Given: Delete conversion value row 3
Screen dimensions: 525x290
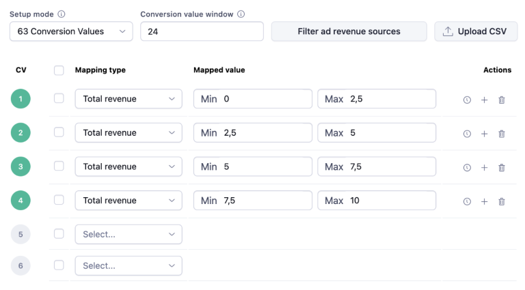Looking at the screenshot, I should (502, 168).
